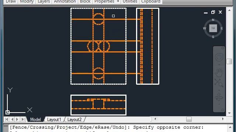
Task: Select the Pan hand tool
Action: (219, 73)
